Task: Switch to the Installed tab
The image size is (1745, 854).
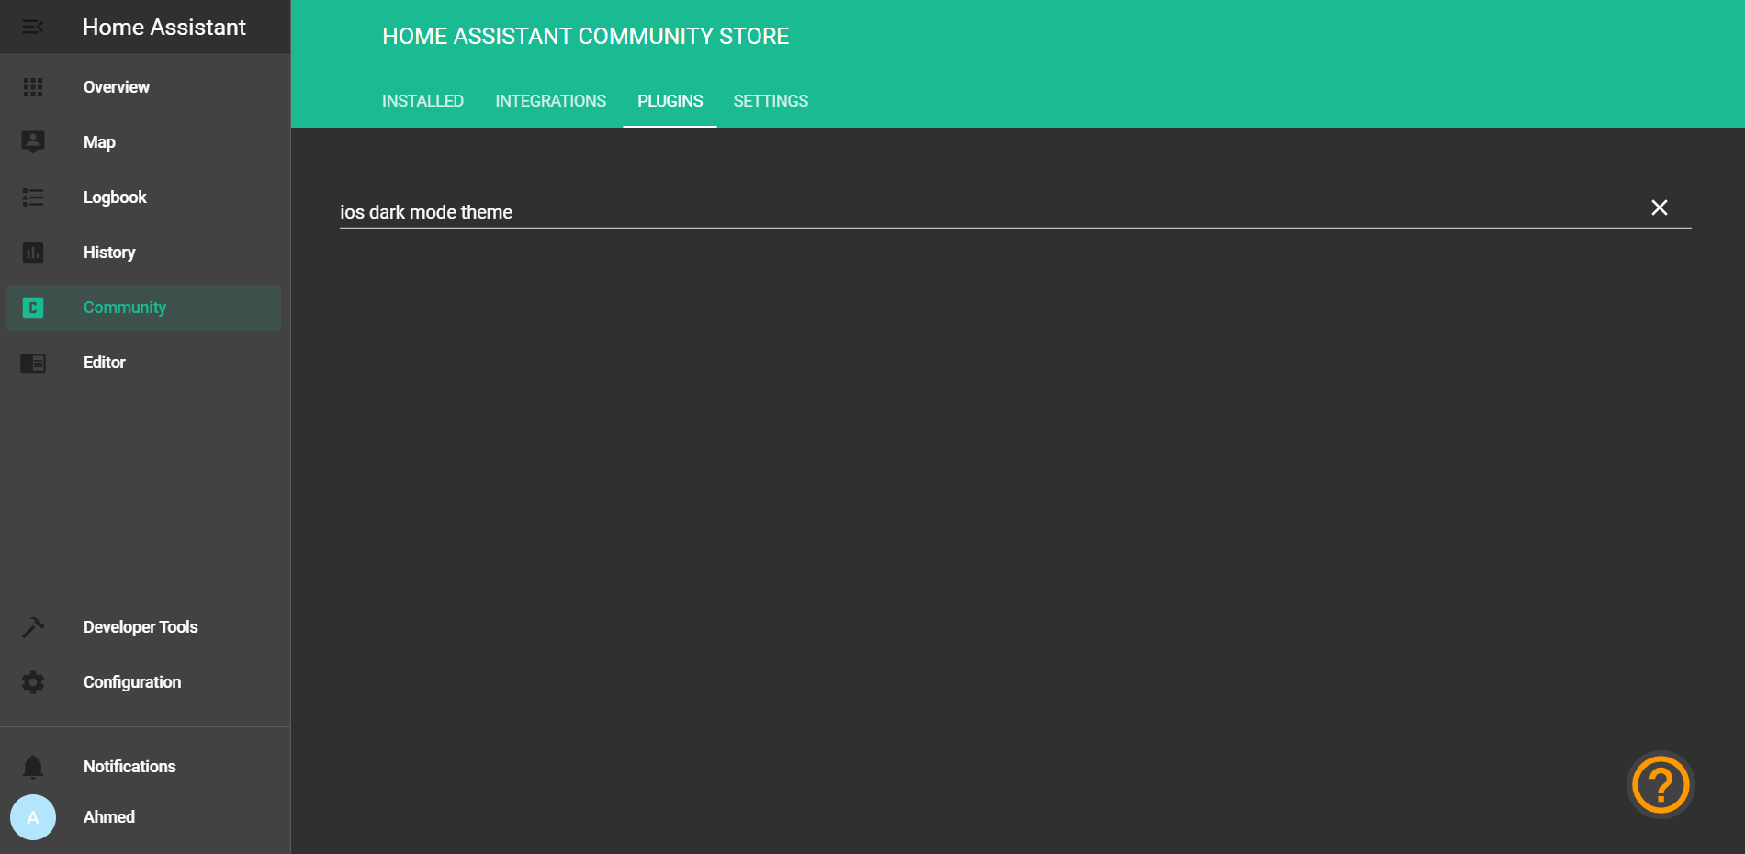Action: tap(422, 101)
